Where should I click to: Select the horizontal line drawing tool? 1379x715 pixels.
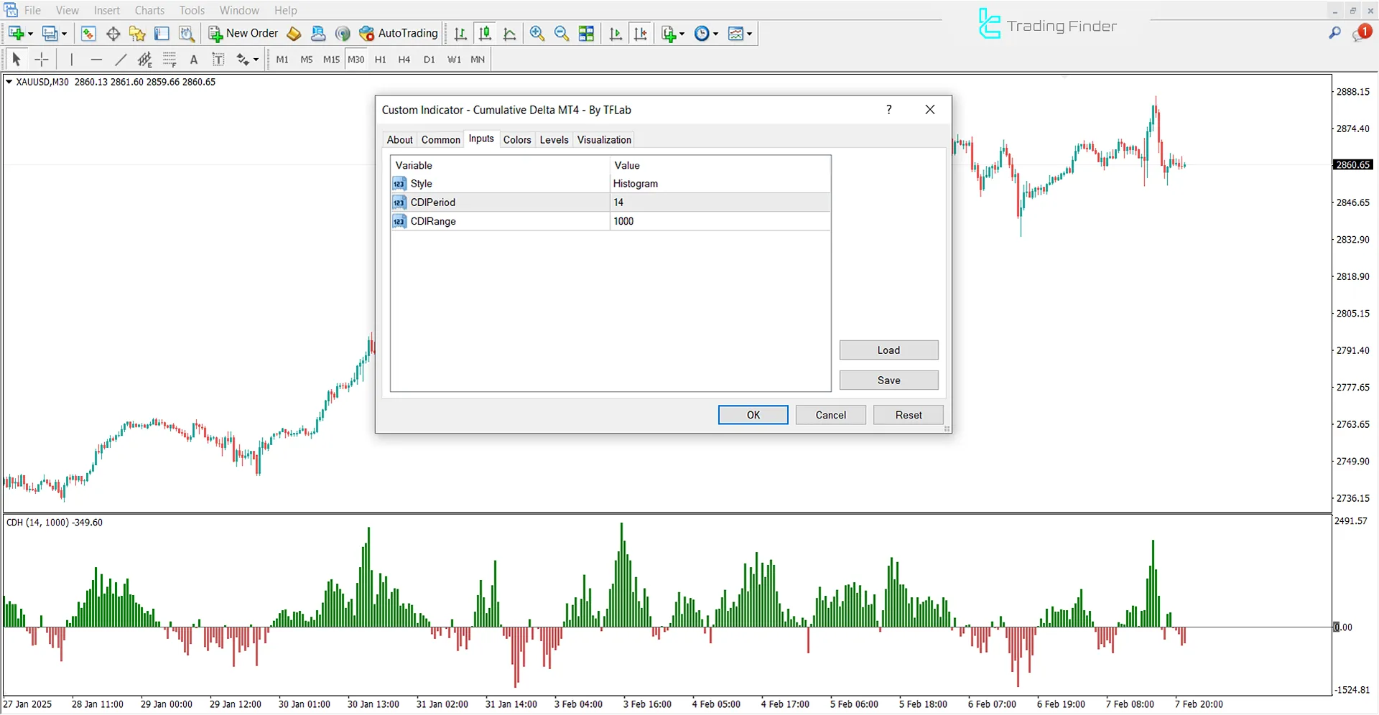96,59
